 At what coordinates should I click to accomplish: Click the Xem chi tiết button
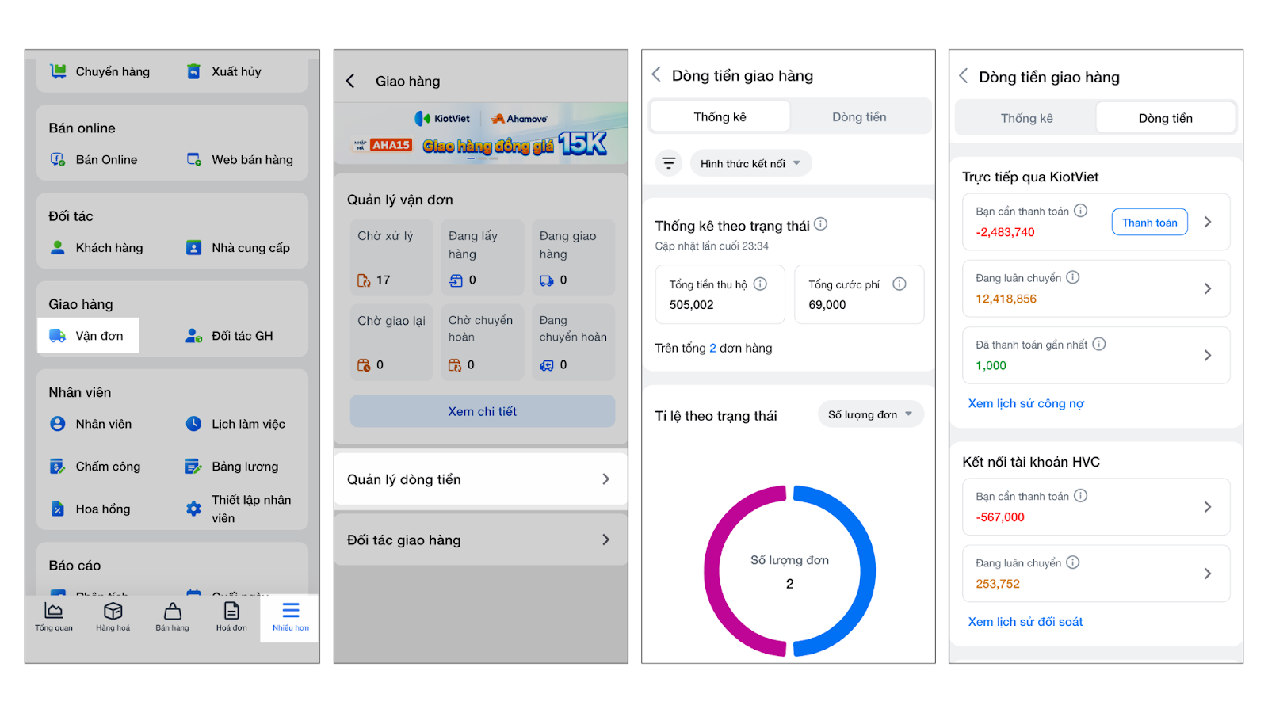coord(482,411)
